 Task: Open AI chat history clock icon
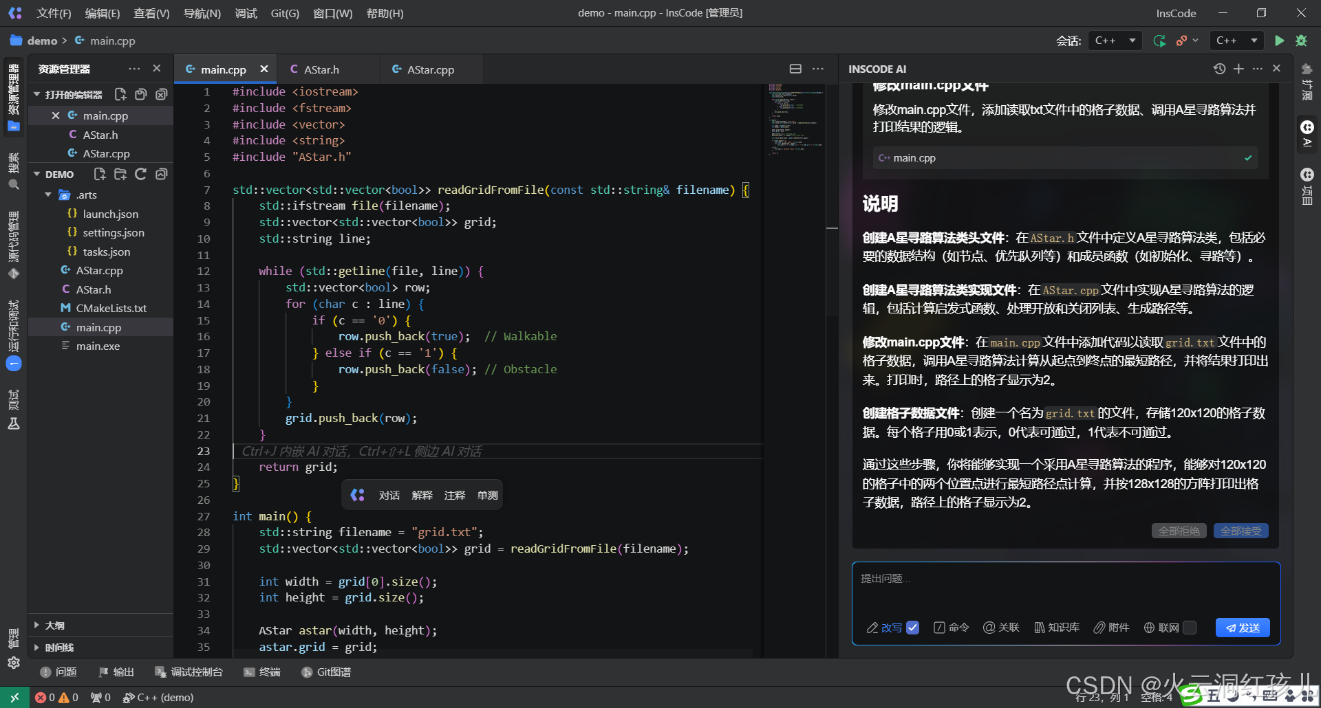click(x=1219, y=69)
